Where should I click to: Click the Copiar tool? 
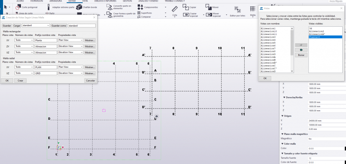point(189,7)
